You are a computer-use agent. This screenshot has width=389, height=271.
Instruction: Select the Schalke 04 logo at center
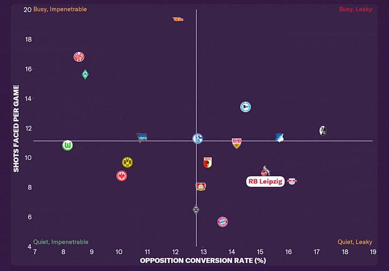coord(198,139)
